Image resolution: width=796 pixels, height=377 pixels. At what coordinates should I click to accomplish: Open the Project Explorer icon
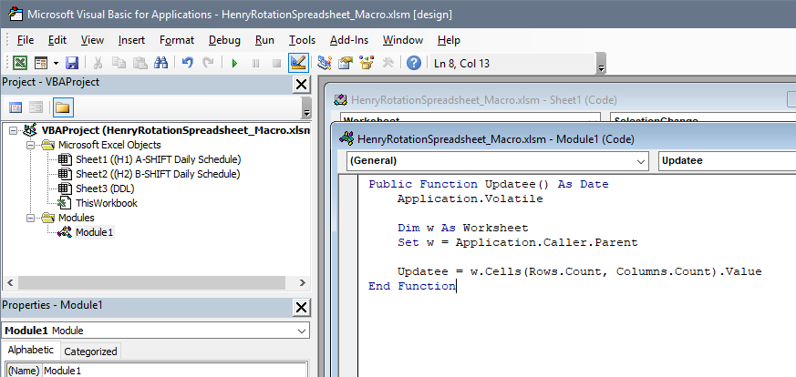tap(325, 64)
